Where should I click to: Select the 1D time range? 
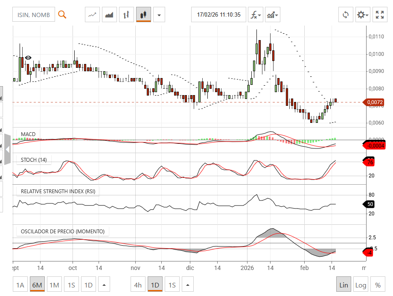click(88, 285)
